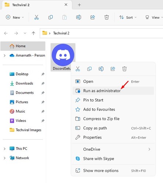The image size is (163, 183).
Task: Click the address bar showing Techviral 2
Action: 101,33
